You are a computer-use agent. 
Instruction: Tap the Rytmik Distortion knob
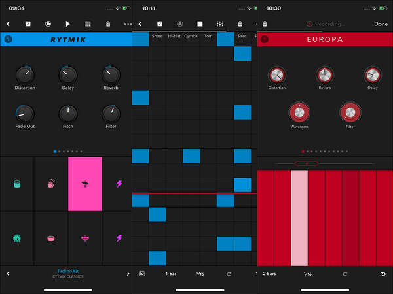tap(25, 74)
